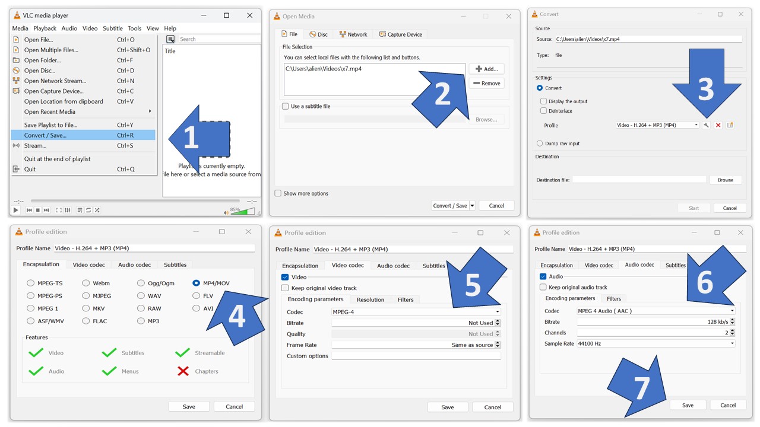Screen dimensions: 760x427
Task: Toggle shuffle (random) playback icon
Action: point(97,211)
